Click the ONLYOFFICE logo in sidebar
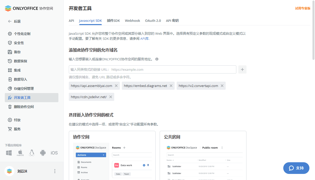This screenshot has height=180, width=315. pos(29,8)
